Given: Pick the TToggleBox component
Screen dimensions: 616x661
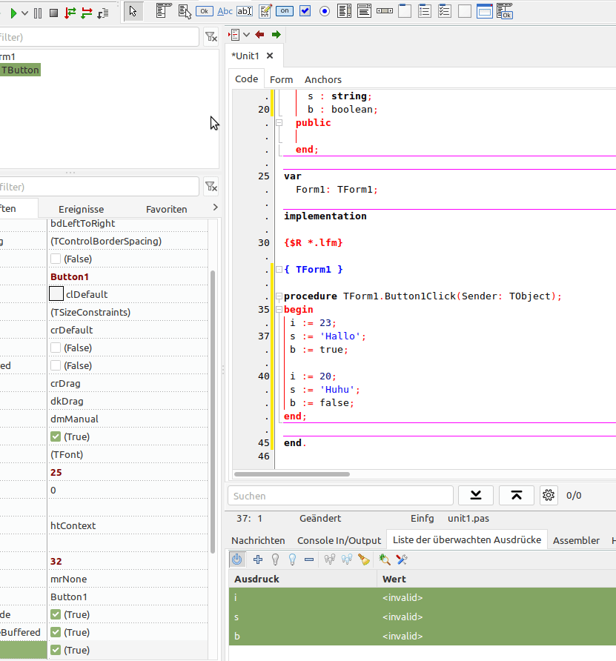Looking at the screenshot, I should click(x=285, y=11).
